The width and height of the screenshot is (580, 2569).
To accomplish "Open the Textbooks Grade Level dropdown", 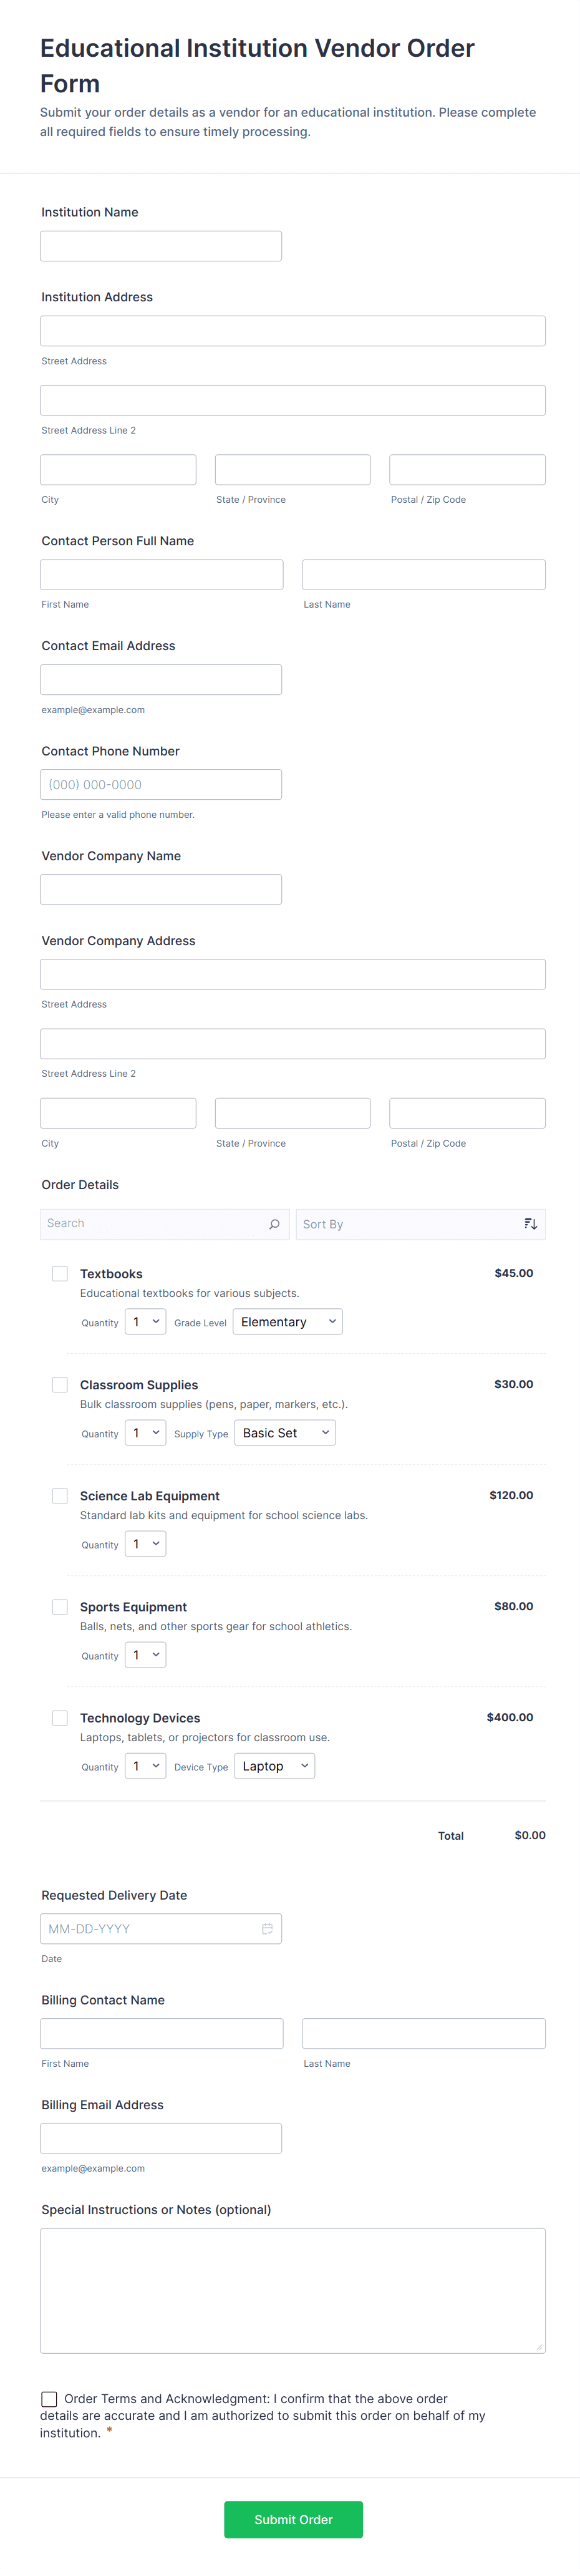I will [x=287, y=1321].
